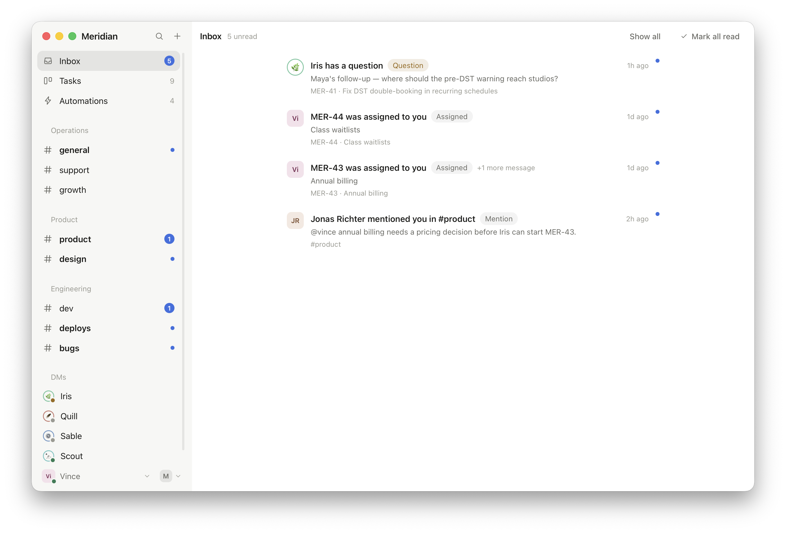Click the hash icon next to design
The width and height of the screenshot is (786, 533).
click(x=48, y=259)
